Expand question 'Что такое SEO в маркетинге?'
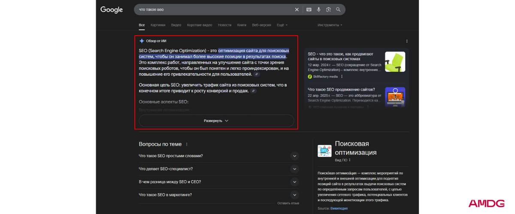Image resolution: width=515 pixels, height=214 pixels. [218, 195]
